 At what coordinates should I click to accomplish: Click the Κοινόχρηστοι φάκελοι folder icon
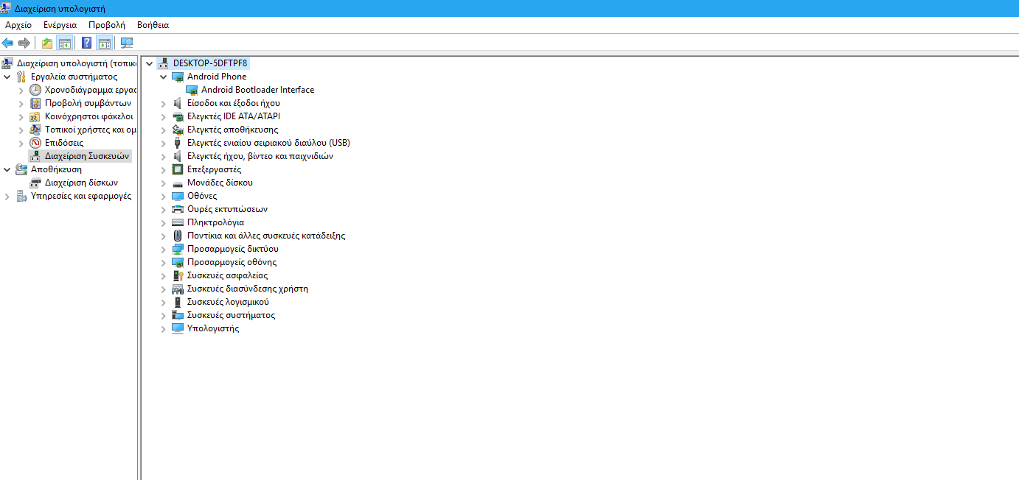click(35, 116)
